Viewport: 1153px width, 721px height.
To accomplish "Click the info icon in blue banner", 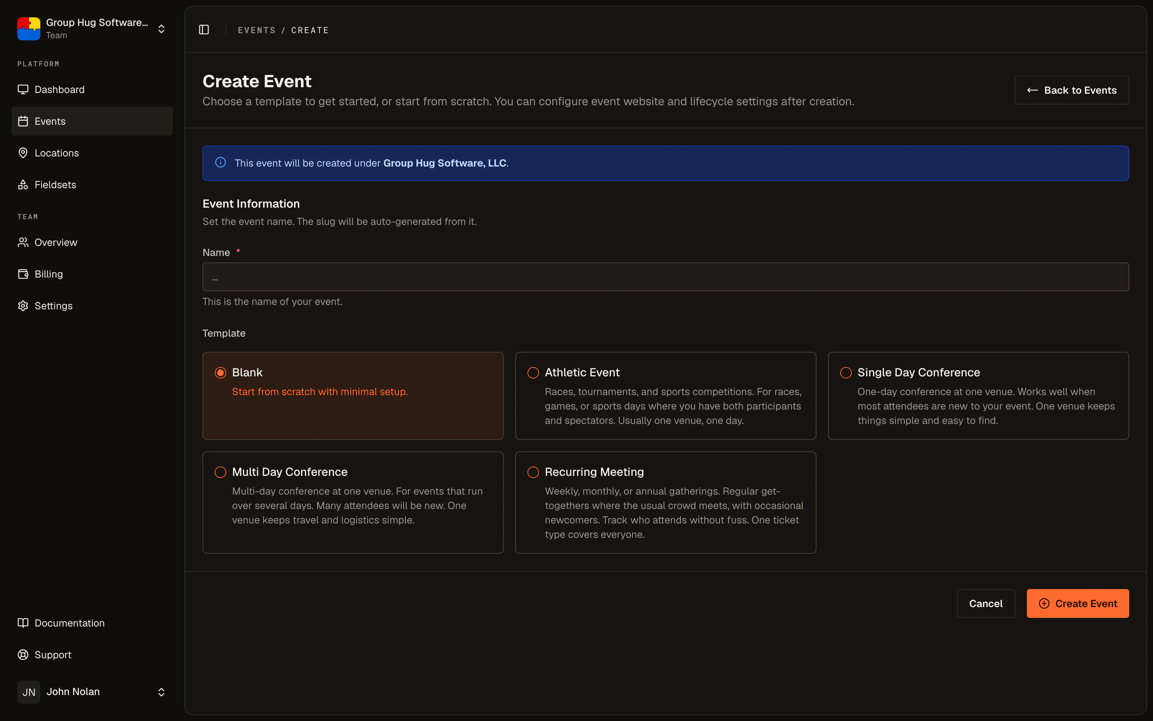I will (221, 162).
